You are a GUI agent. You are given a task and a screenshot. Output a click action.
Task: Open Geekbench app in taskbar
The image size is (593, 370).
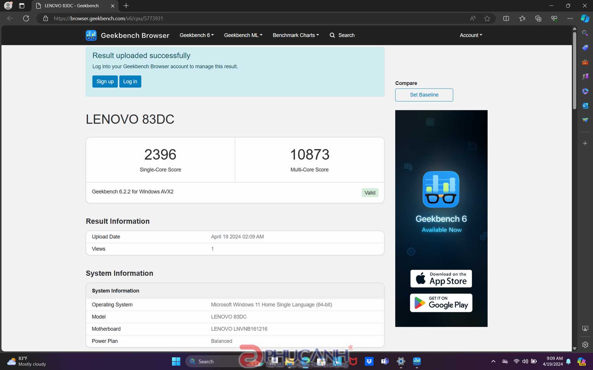417,361
